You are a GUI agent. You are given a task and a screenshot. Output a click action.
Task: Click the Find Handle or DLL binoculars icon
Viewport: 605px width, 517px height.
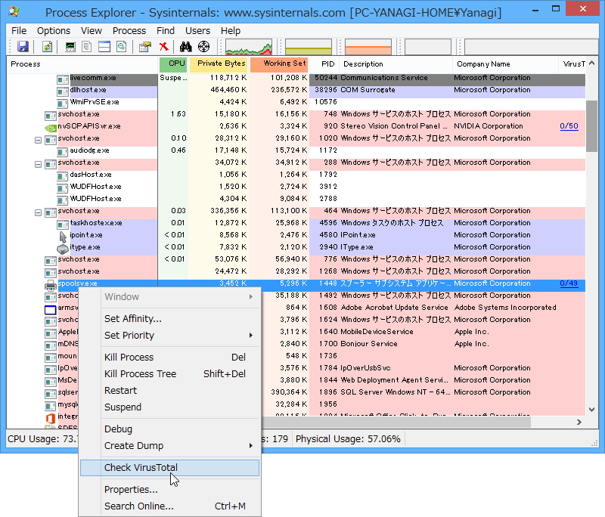tap(186, 45)
